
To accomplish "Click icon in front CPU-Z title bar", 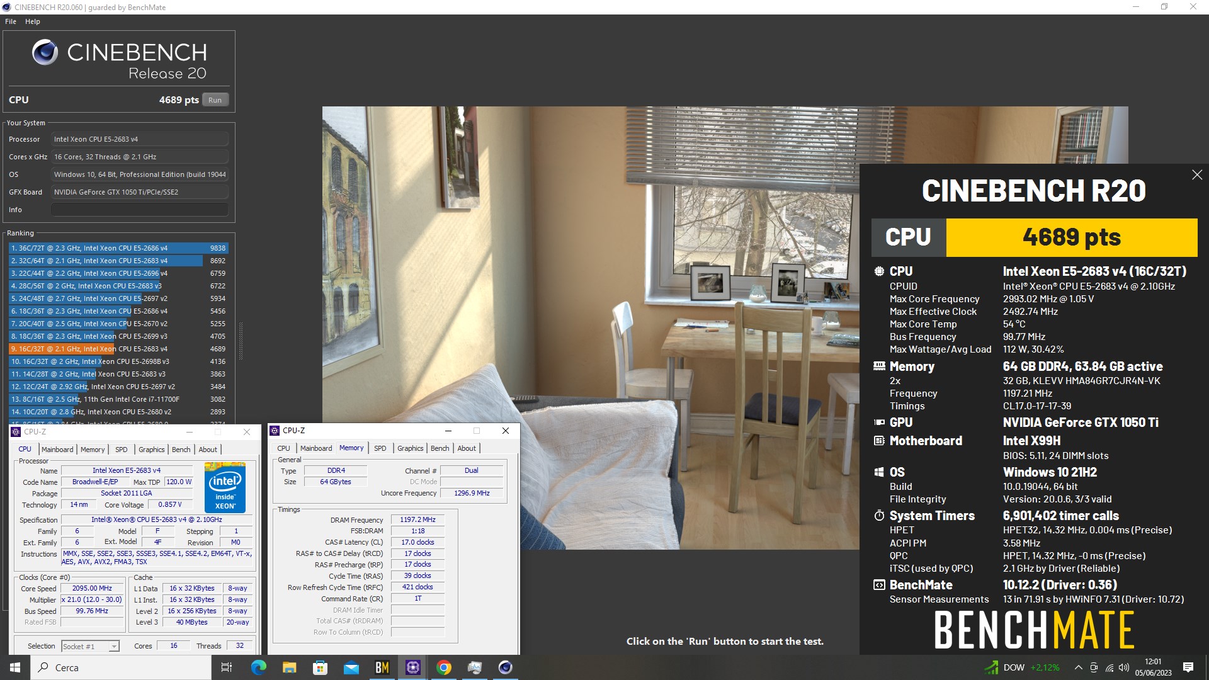I will tap(275, 431).
